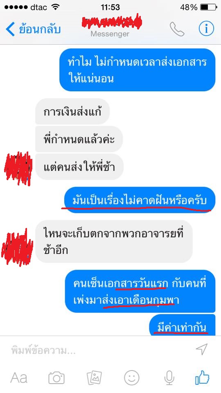Tap sender avatar beside แต่คนส่งให้พี่ช้า
Image resolution: width=221 pixels, height=393 pixels.
point(18,168)
